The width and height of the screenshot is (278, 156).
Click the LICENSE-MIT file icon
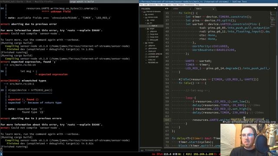click(146, 57)
